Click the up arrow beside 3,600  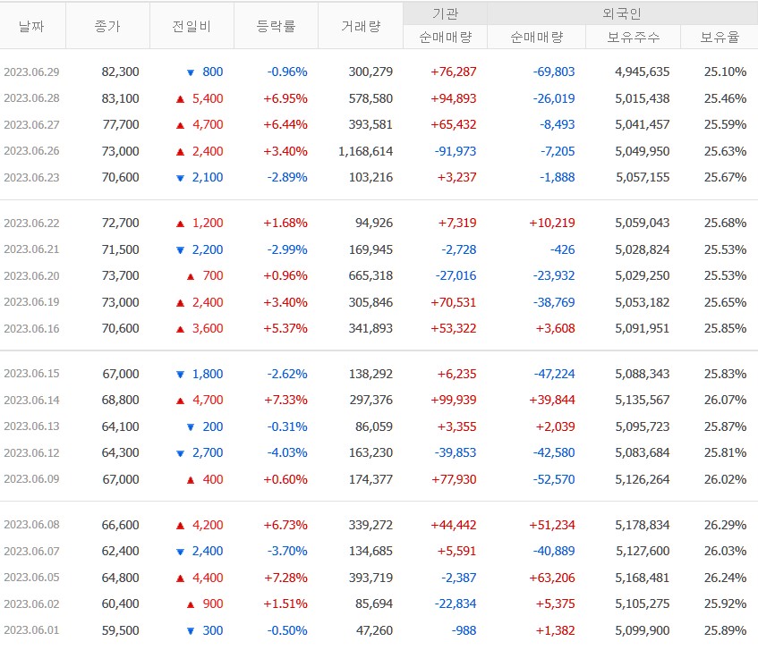(x=180, y=329)
